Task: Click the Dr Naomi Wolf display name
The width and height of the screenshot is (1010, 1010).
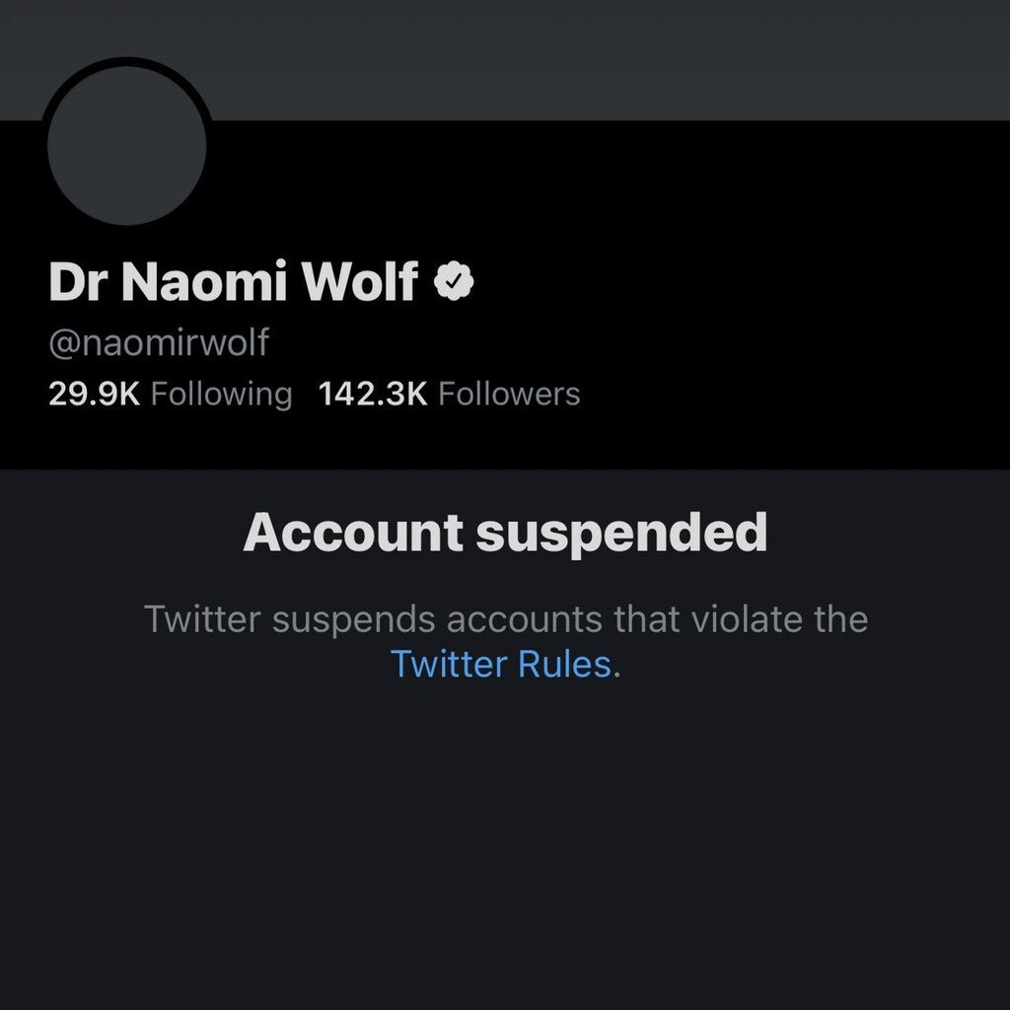Action: 233,281
